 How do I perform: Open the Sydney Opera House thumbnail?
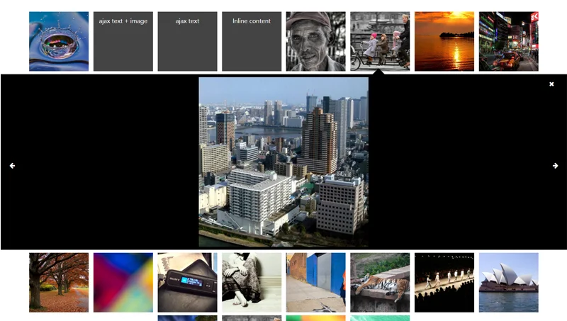[509, 282]
